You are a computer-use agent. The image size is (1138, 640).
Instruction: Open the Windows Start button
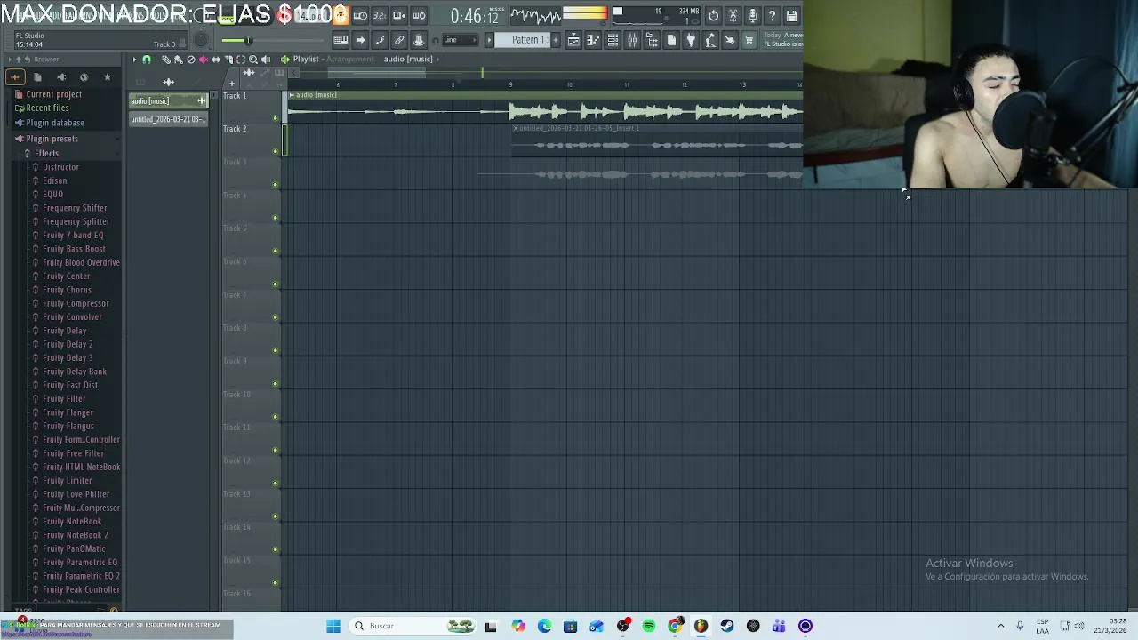pos(333,626)
